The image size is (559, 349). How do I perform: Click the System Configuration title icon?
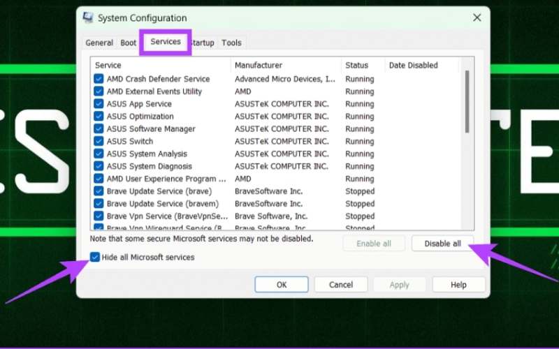(88, 18)
